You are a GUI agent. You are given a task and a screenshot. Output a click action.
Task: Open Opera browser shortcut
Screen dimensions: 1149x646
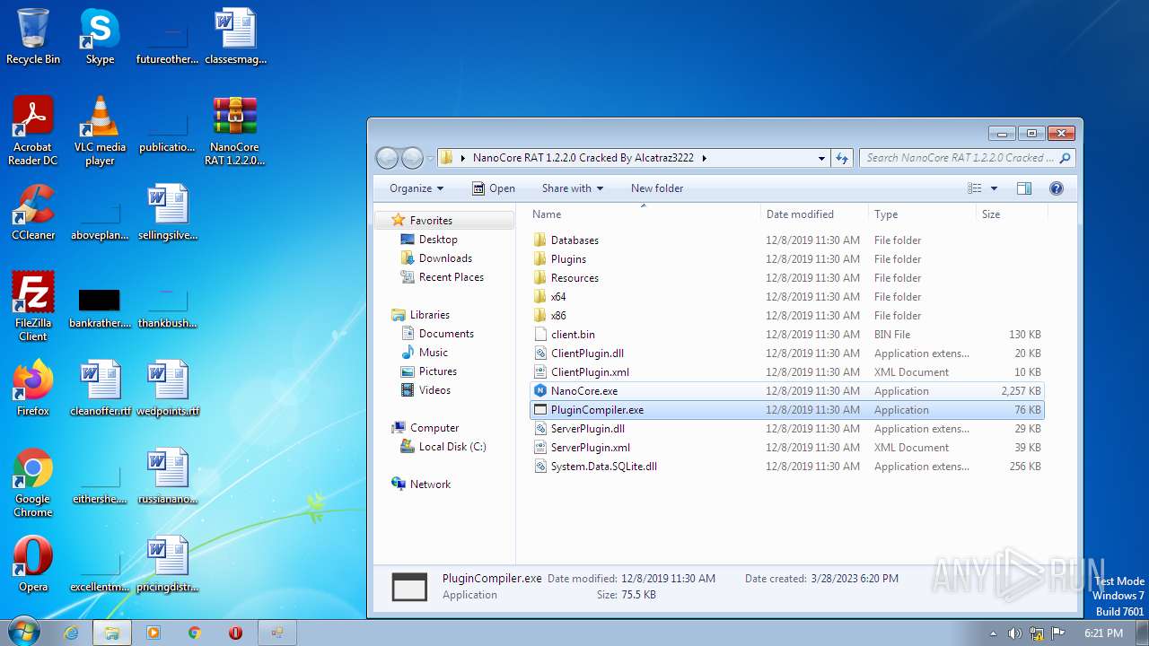click(33, 564)
